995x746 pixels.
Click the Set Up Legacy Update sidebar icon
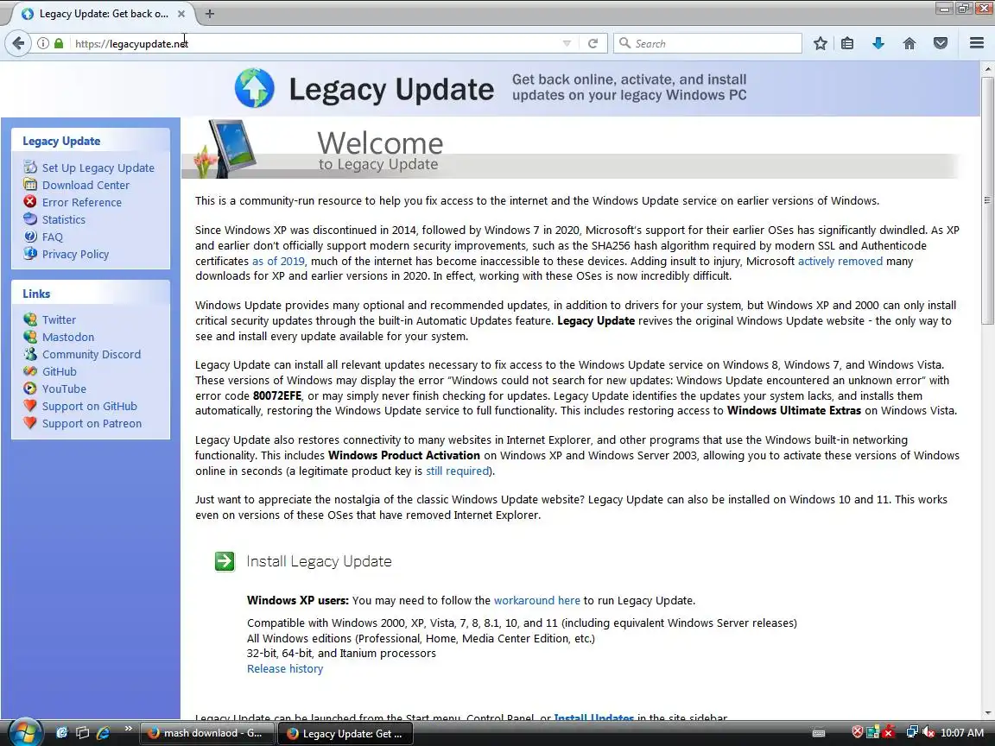(30, 167)
